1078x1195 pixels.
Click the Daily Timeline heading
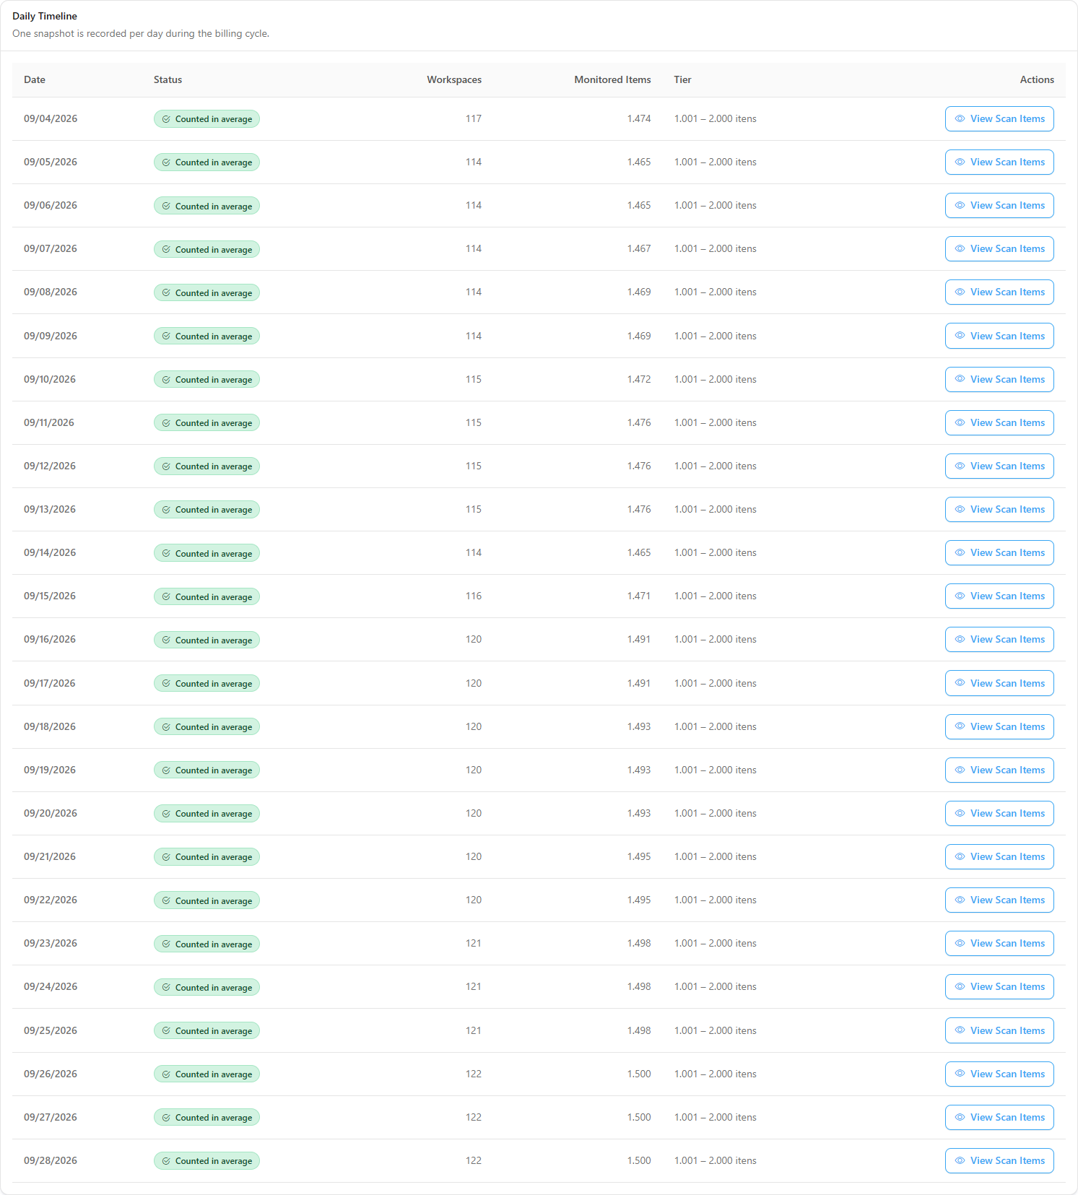pos(45,16)
